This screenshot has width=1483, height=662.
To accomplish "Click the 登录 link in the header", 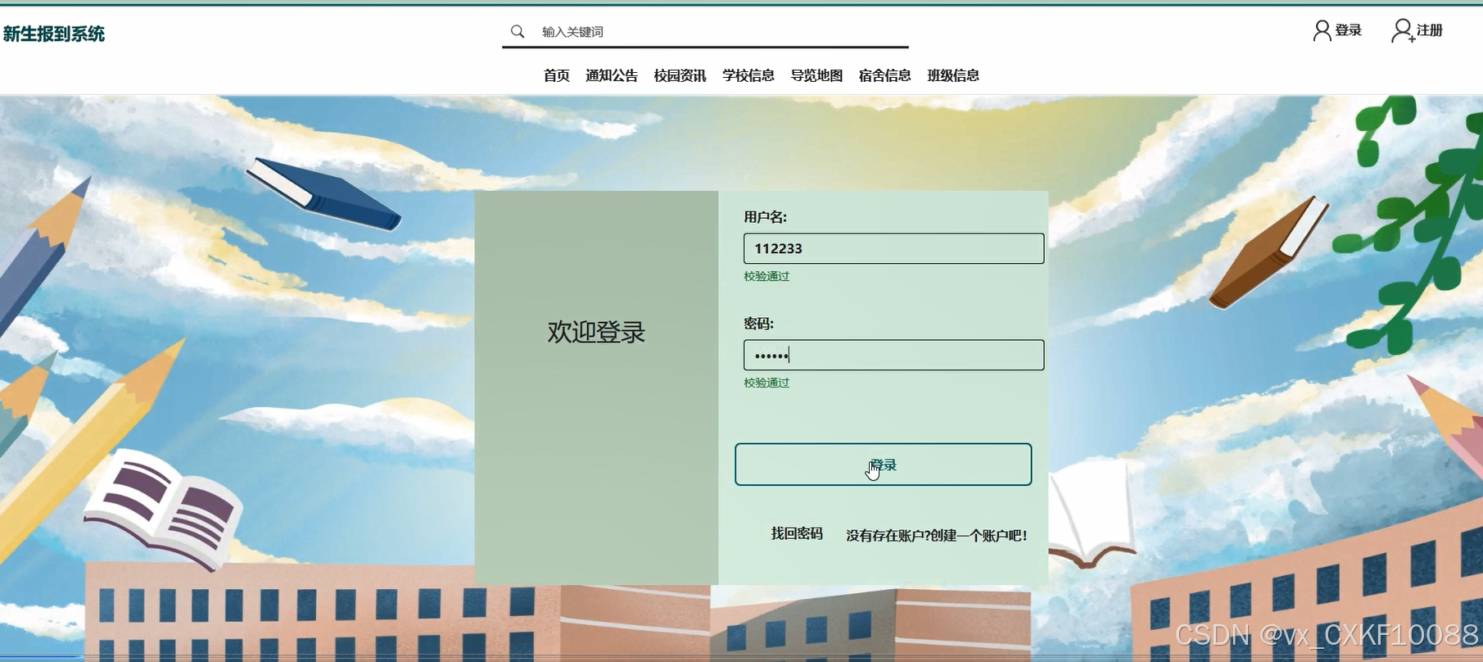I will tap(1348, 30).
